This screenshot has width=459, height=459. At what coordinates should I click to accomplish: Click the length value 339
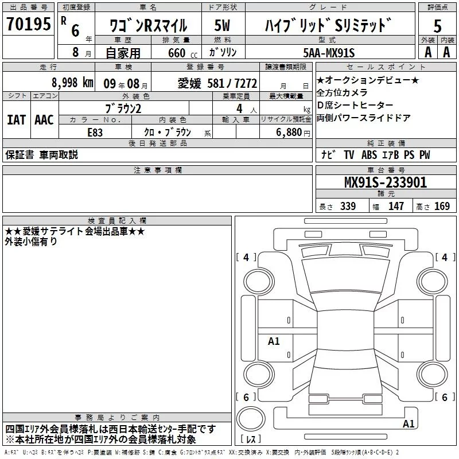(x=348, y=206)
